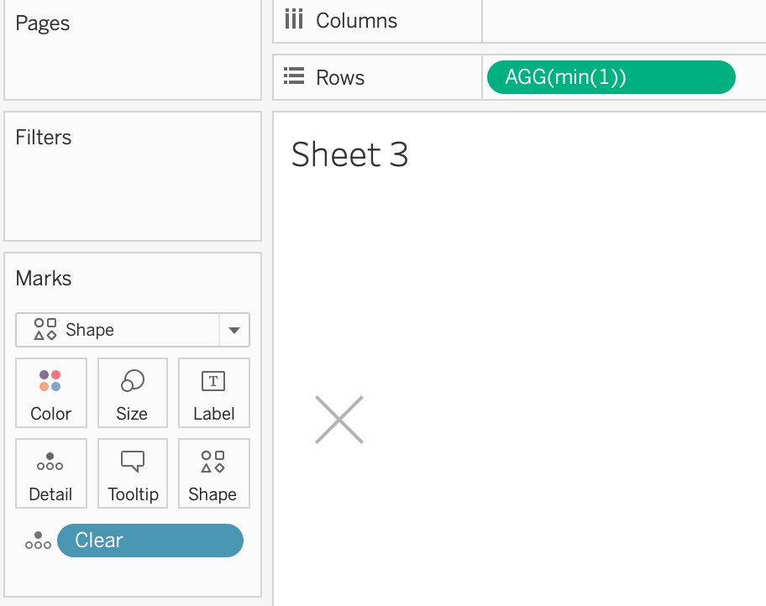Viewport: 766px width, 606px height.
Task: Click the Columns shelf icon
Action: (294, 19)
